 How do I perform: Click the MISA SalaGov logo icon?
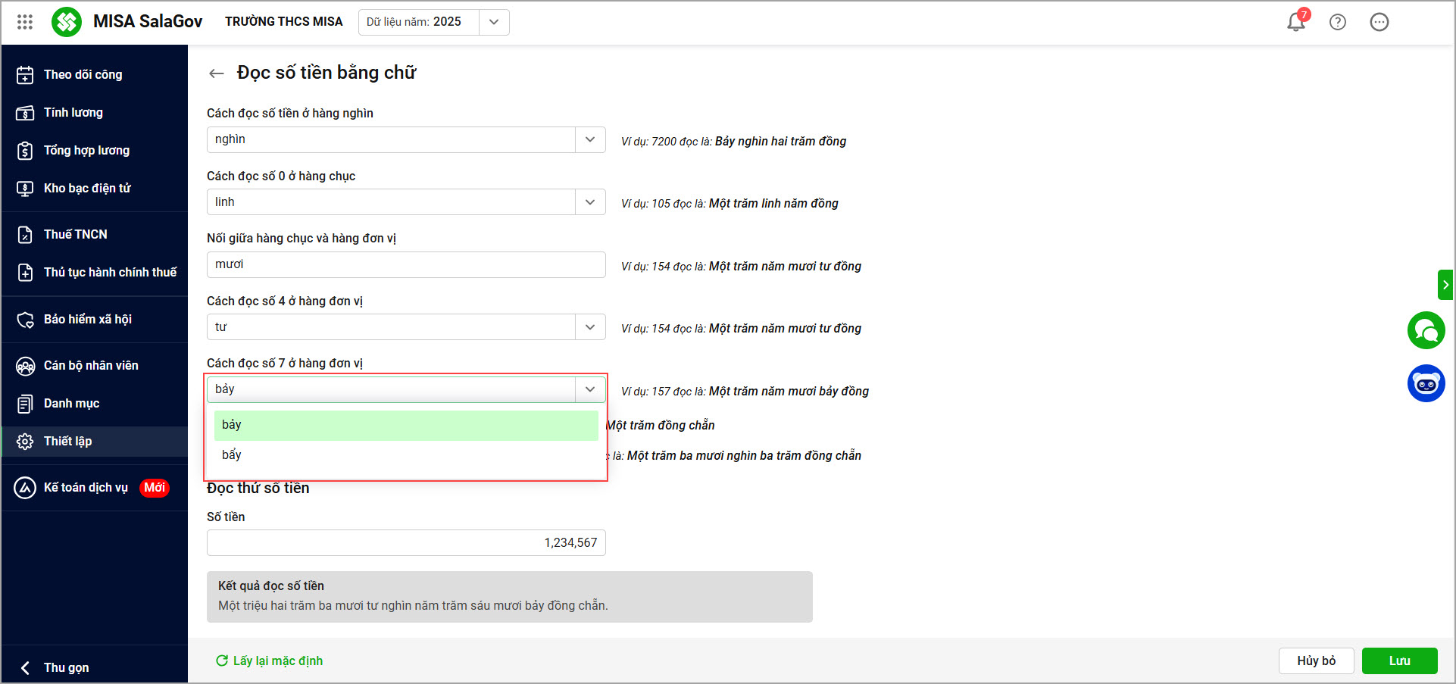[x=67, y=22]
